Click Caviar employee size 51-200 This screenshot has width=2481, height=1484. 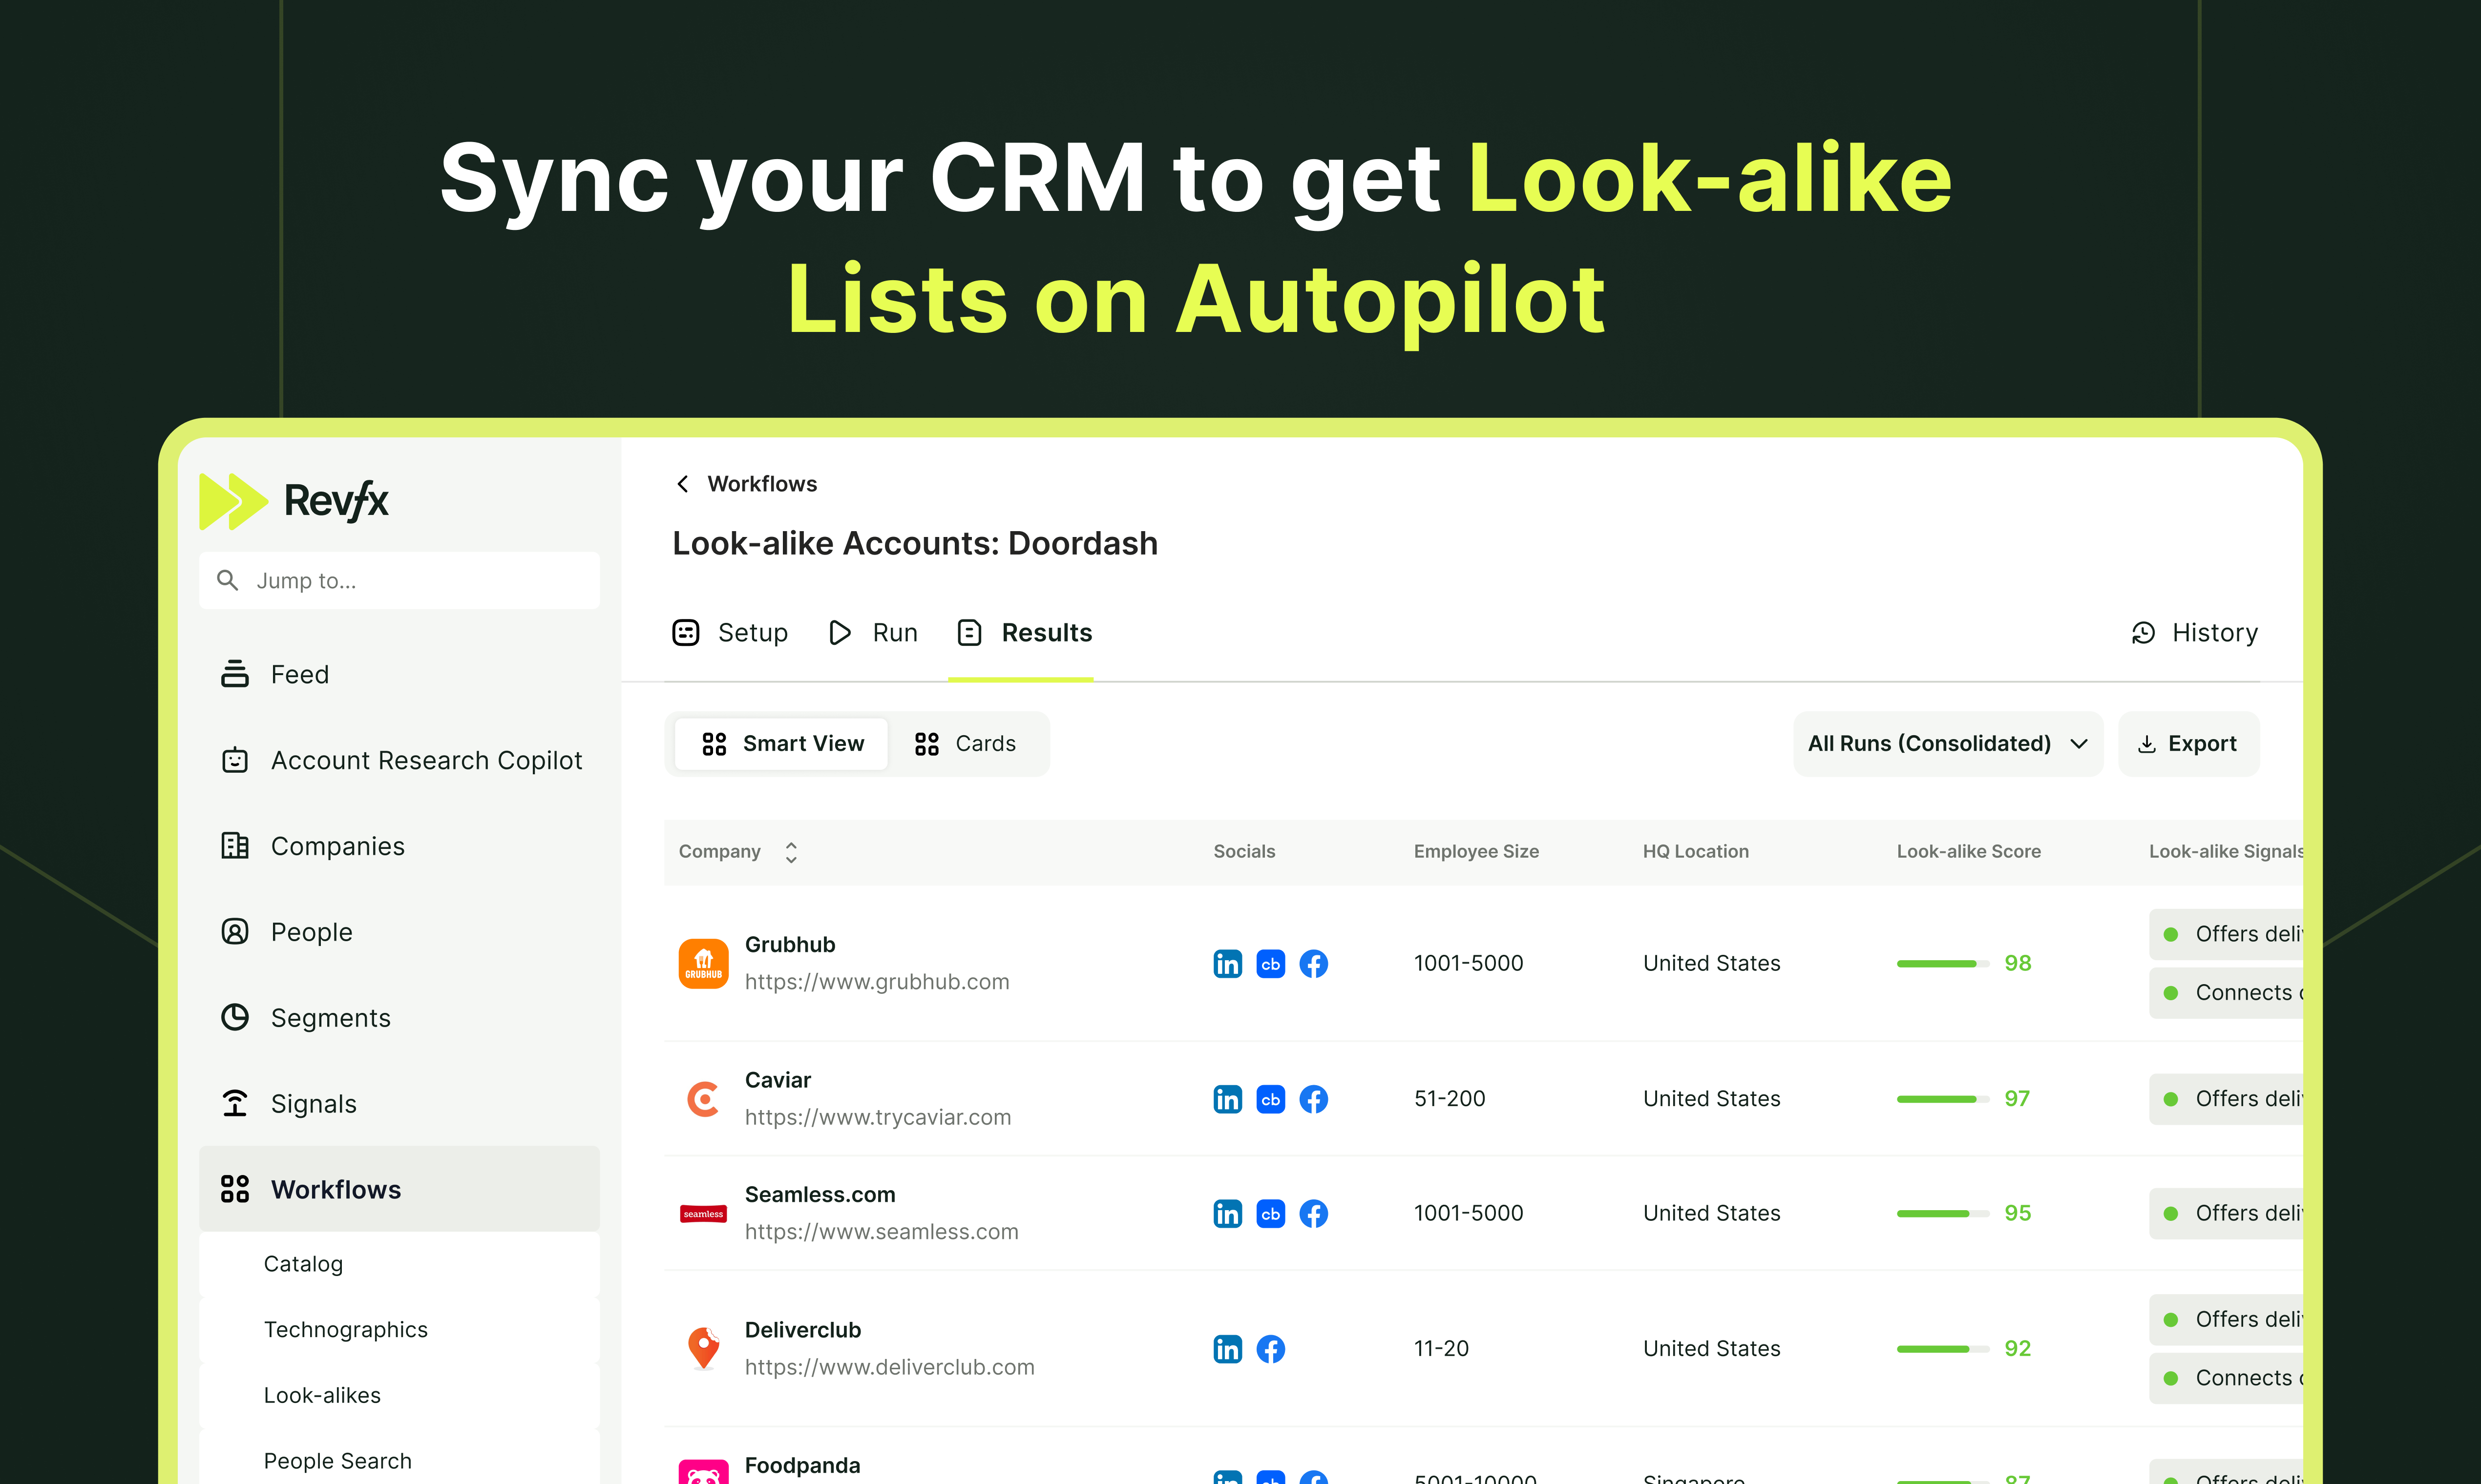point(1450,1099)
